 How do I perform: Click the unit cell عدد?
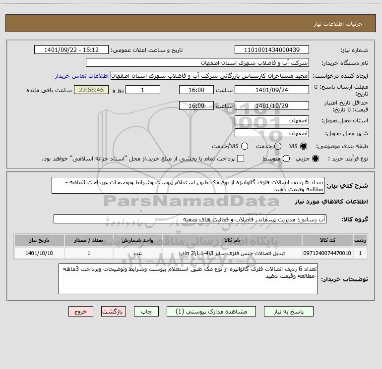(x=137, y=253)
